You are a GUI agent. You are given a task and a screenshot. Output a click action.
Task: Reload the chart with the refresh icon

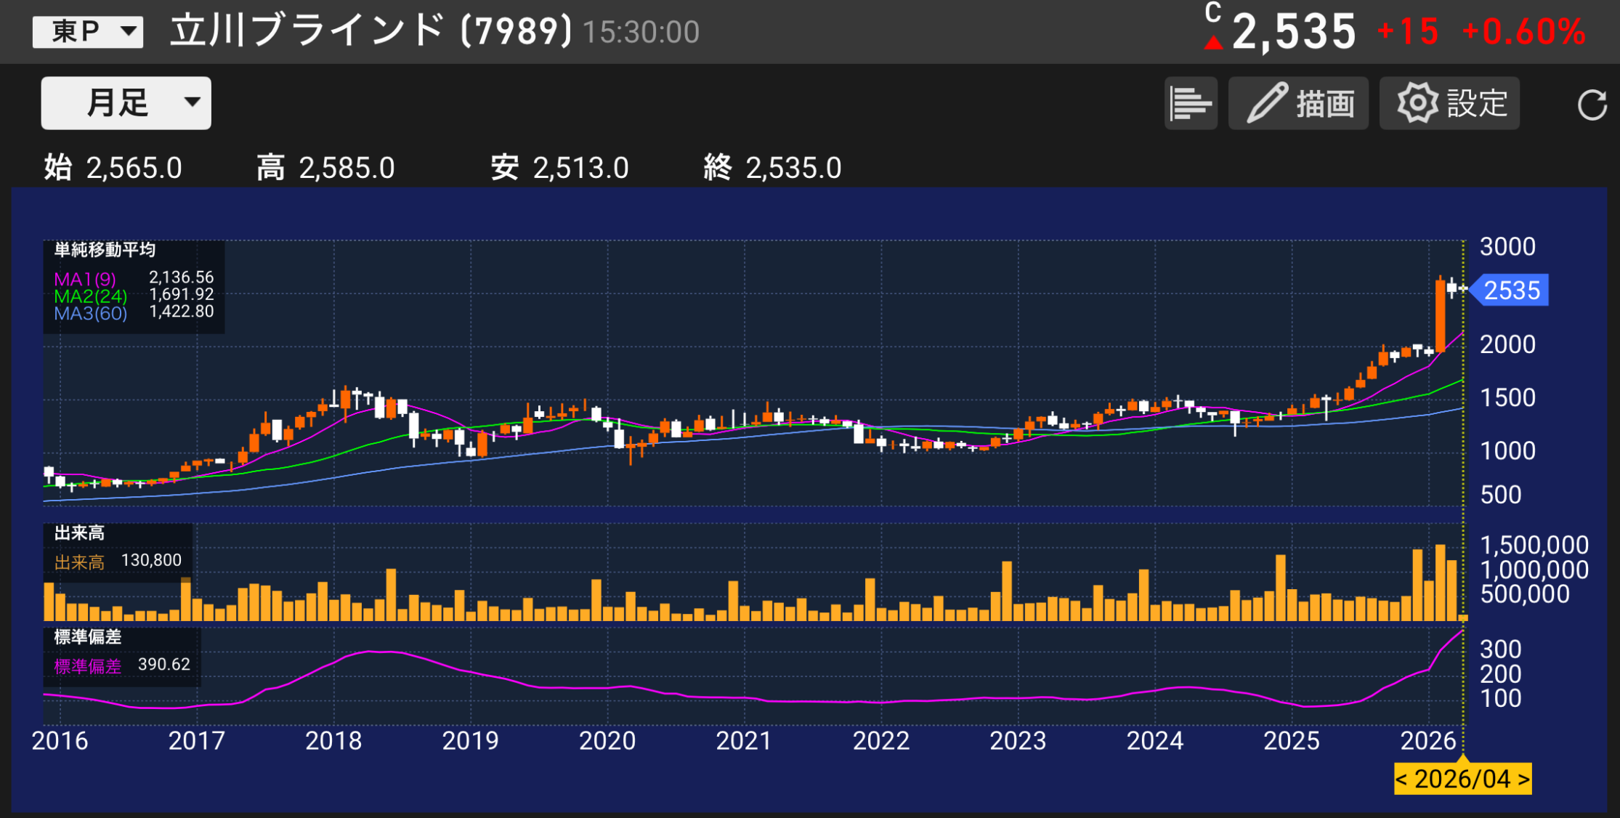point(1592,102)
